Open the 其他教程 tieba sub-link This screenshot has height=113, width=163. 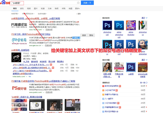click(43, 62)
